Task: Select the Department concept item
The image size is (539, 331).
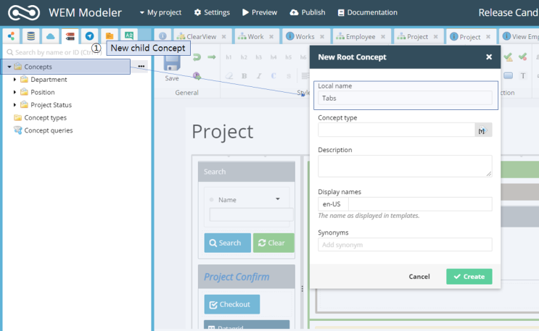Action: click(49, 80)
